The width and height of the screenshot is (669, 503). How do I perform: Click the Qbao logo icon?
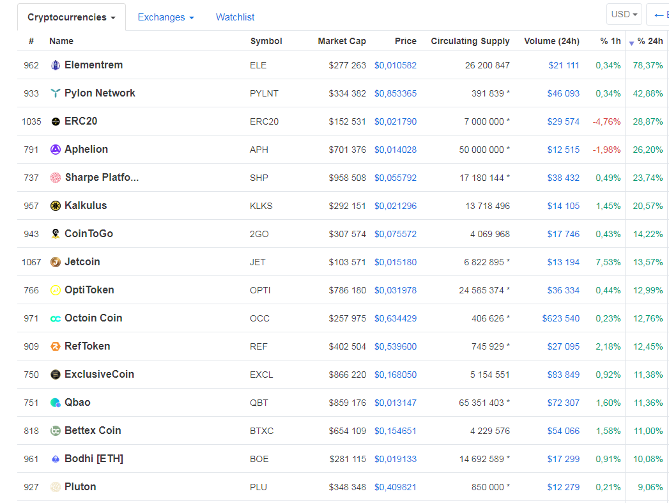pyautogui.click(x=56, y=403)
